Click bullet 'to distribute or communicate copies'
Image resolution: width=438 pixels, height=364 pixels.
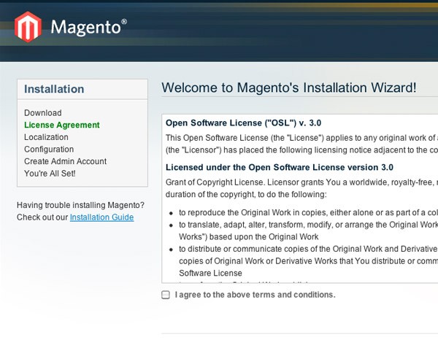pos(308,261)
